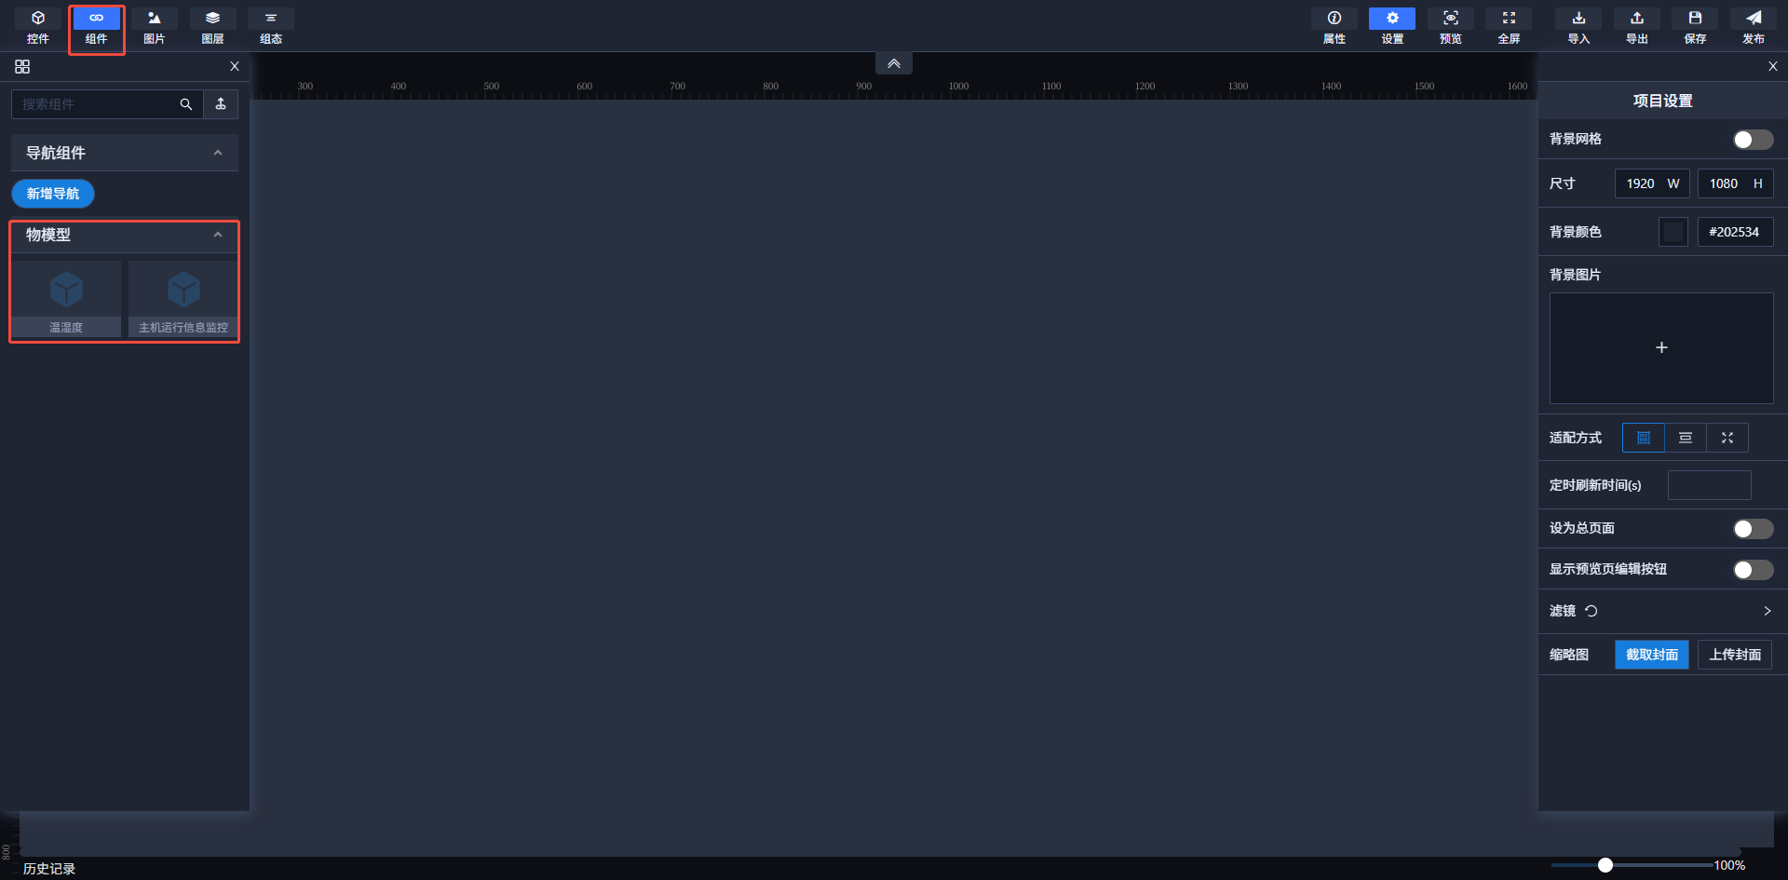Click the grid layout icon in left panel
This screenshot has width=1788, height=880.
point(22,66)
